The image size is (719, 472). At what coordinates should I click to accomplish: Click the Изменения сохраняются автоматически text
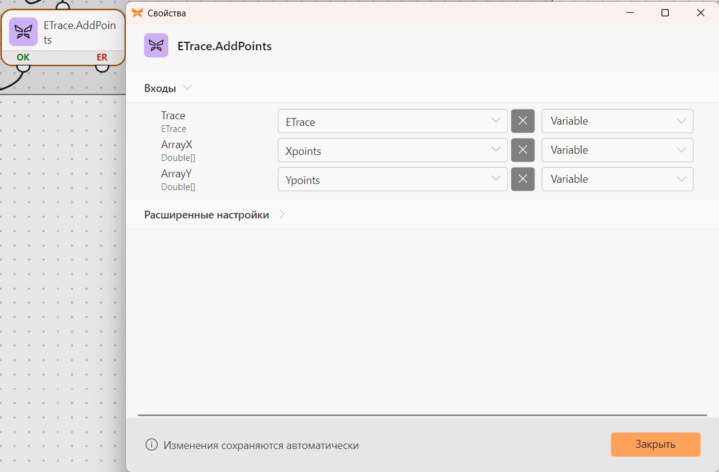[x=261, y=445]
